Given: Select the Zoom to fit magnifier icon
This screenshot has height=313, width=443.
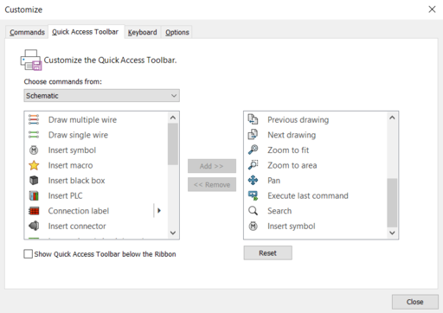Looking at the screenshot, I should click(x=253, y=150).
